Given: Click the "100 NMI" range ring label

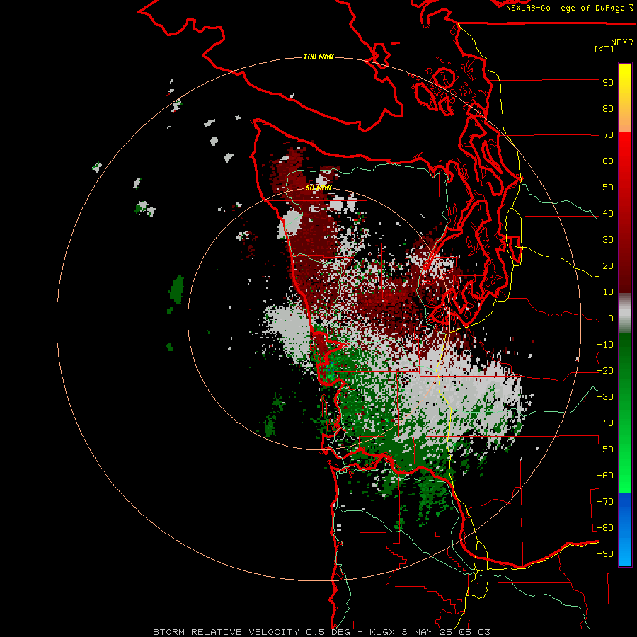Looking at the screenshot, I should pos(318,57).
